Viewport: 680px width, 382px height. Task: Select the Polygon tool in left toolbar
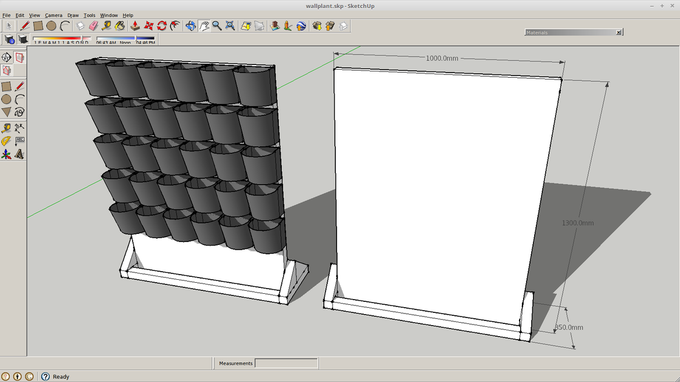tap(6, 112)
